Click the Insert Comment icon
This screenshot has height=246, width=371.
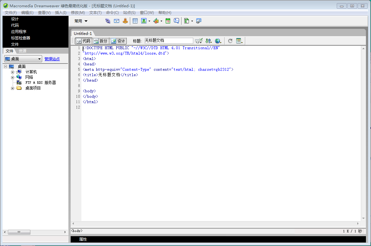coord(176,21)
